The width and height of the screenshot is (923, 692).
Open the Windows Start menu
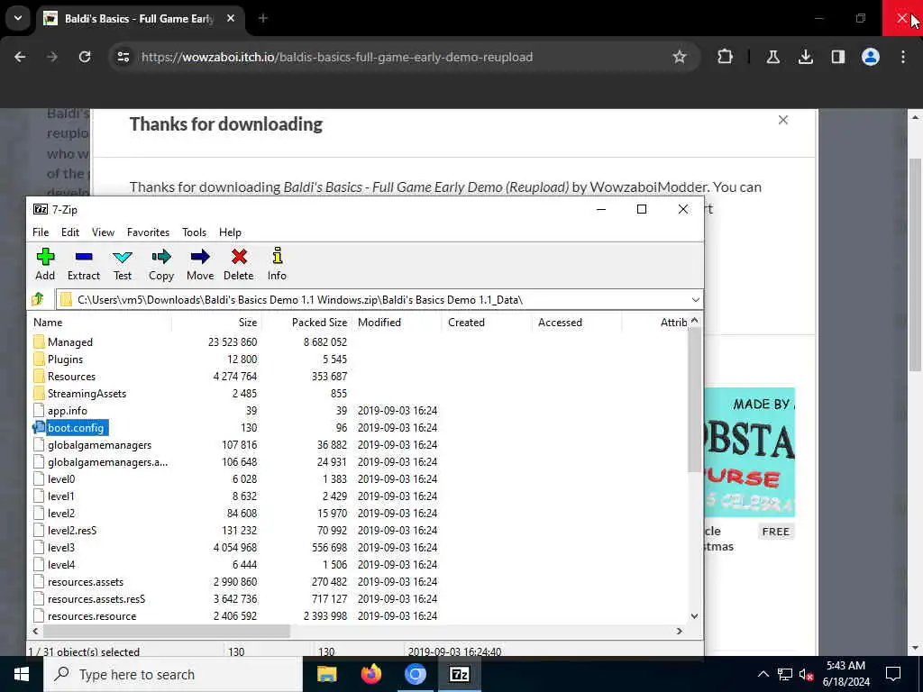click(x=22, y=674)
